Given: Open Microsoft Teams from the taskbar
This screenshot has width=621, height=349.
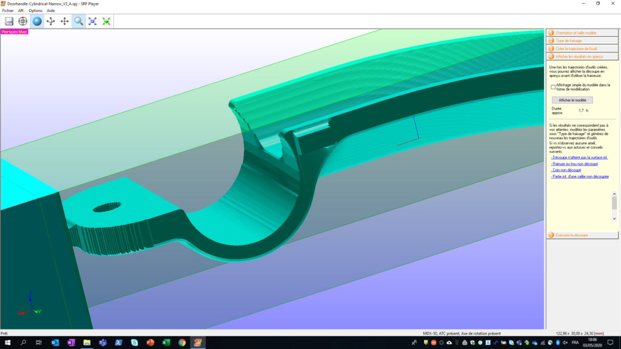Looking at the screenshot, I should [102, 343].
